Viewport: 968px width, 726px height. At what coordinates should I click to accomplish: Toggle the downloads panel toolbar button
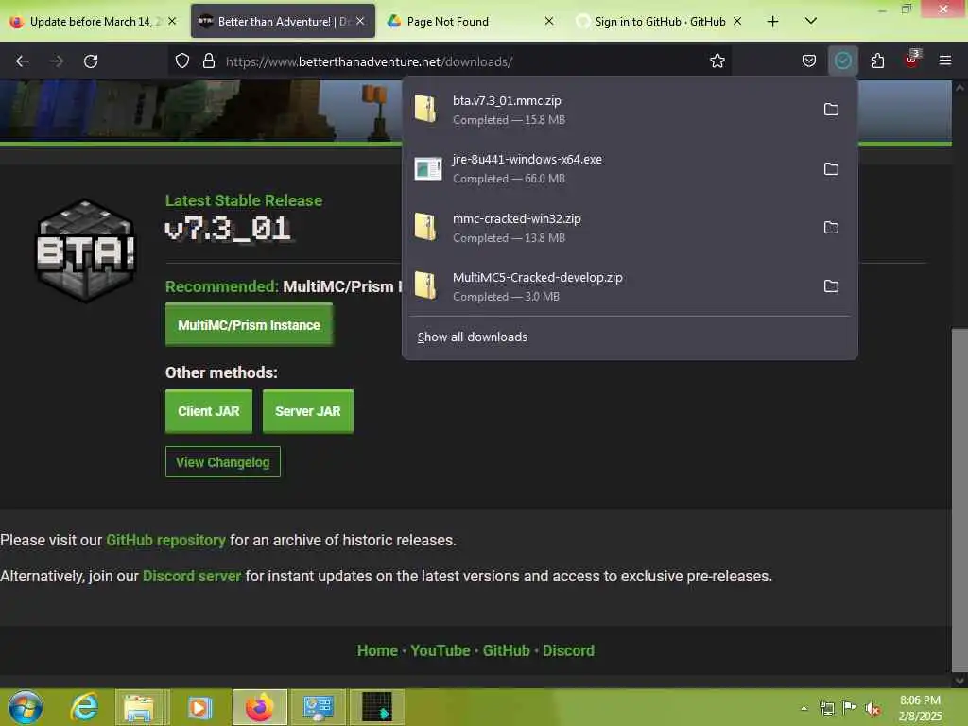click(x=842, y=60)
